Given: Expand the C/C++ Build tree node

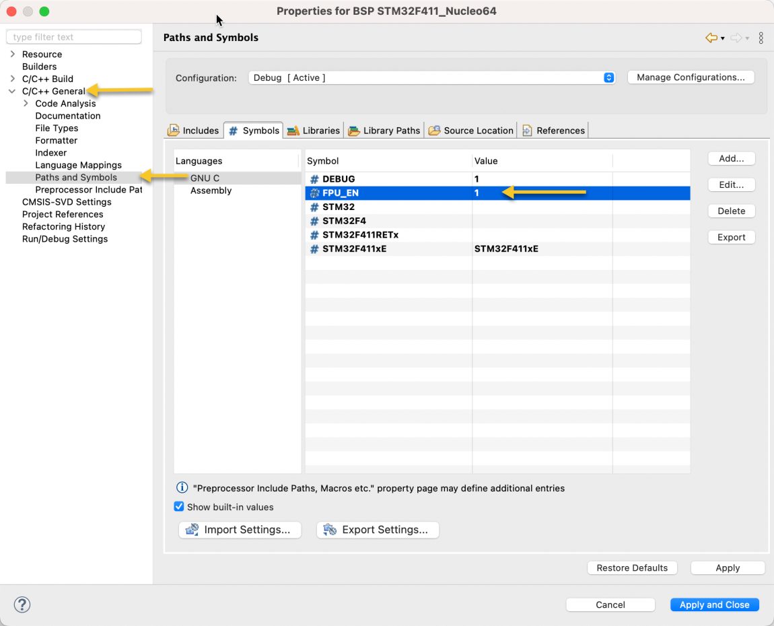Looking at the screenshot, I should [12, 79].
